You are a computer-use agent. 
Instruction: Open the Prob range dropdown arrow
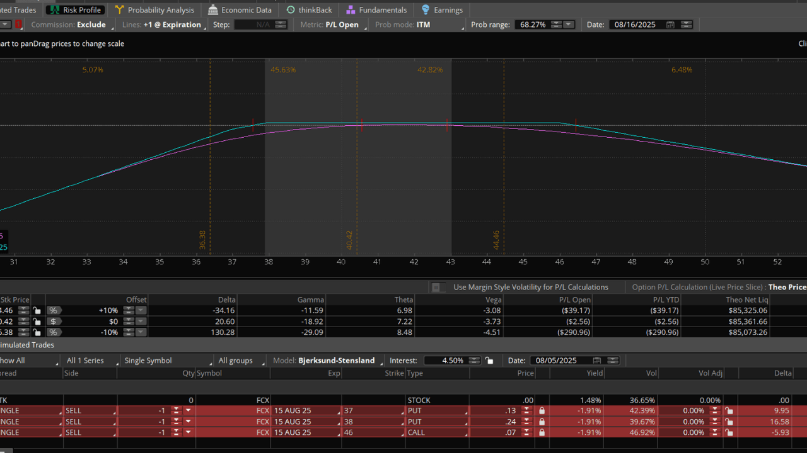pyautogui.click(x=569, y=25)
